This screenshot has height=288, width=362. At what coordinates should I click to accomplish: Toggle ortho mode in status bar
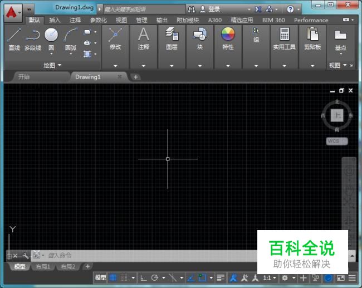pos(143,277)
